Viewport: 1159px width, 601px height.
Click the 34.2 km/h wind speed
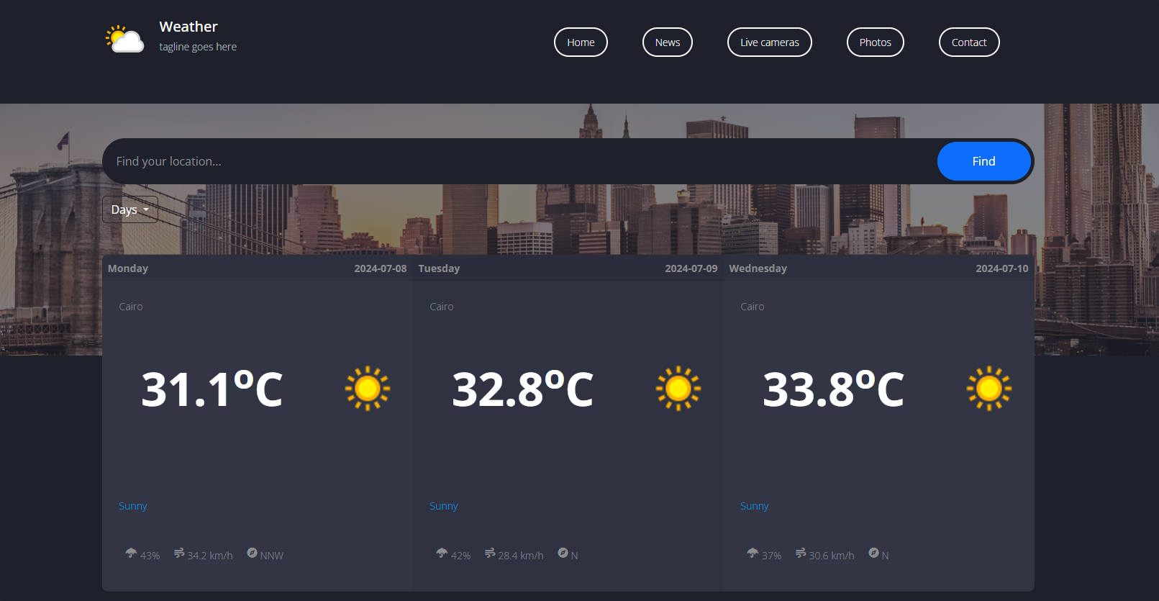(210, 556)
